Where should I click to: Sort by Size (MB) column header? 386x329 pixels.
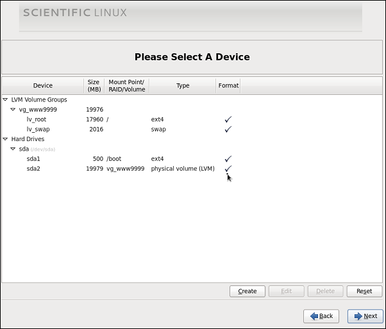tap(94, 85)
